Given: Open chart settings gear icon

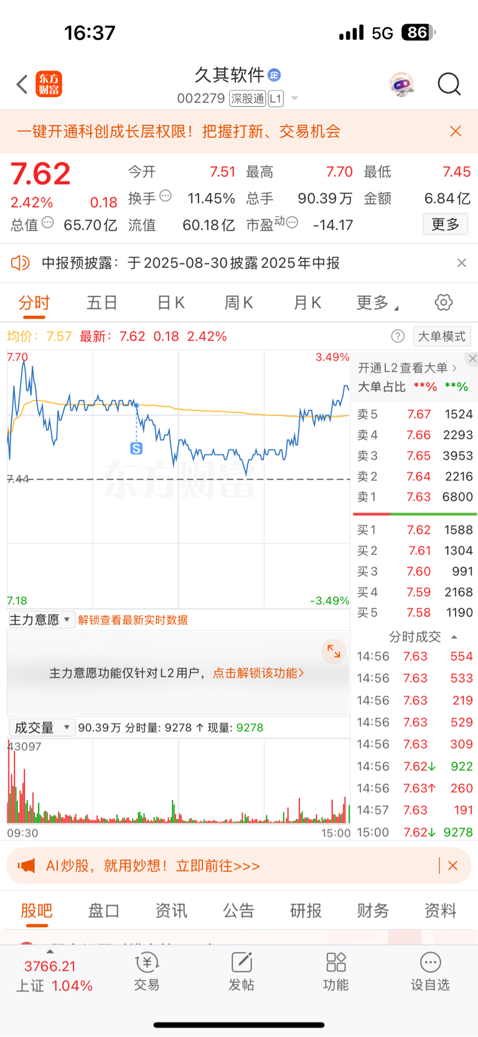Looking at the screenshot, I should point(443,303).
